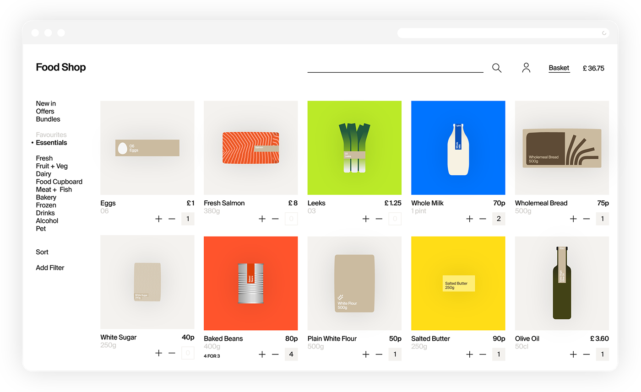Open the New in section
Viewport: 641px width, 392px height.
[x=46, y=104]
